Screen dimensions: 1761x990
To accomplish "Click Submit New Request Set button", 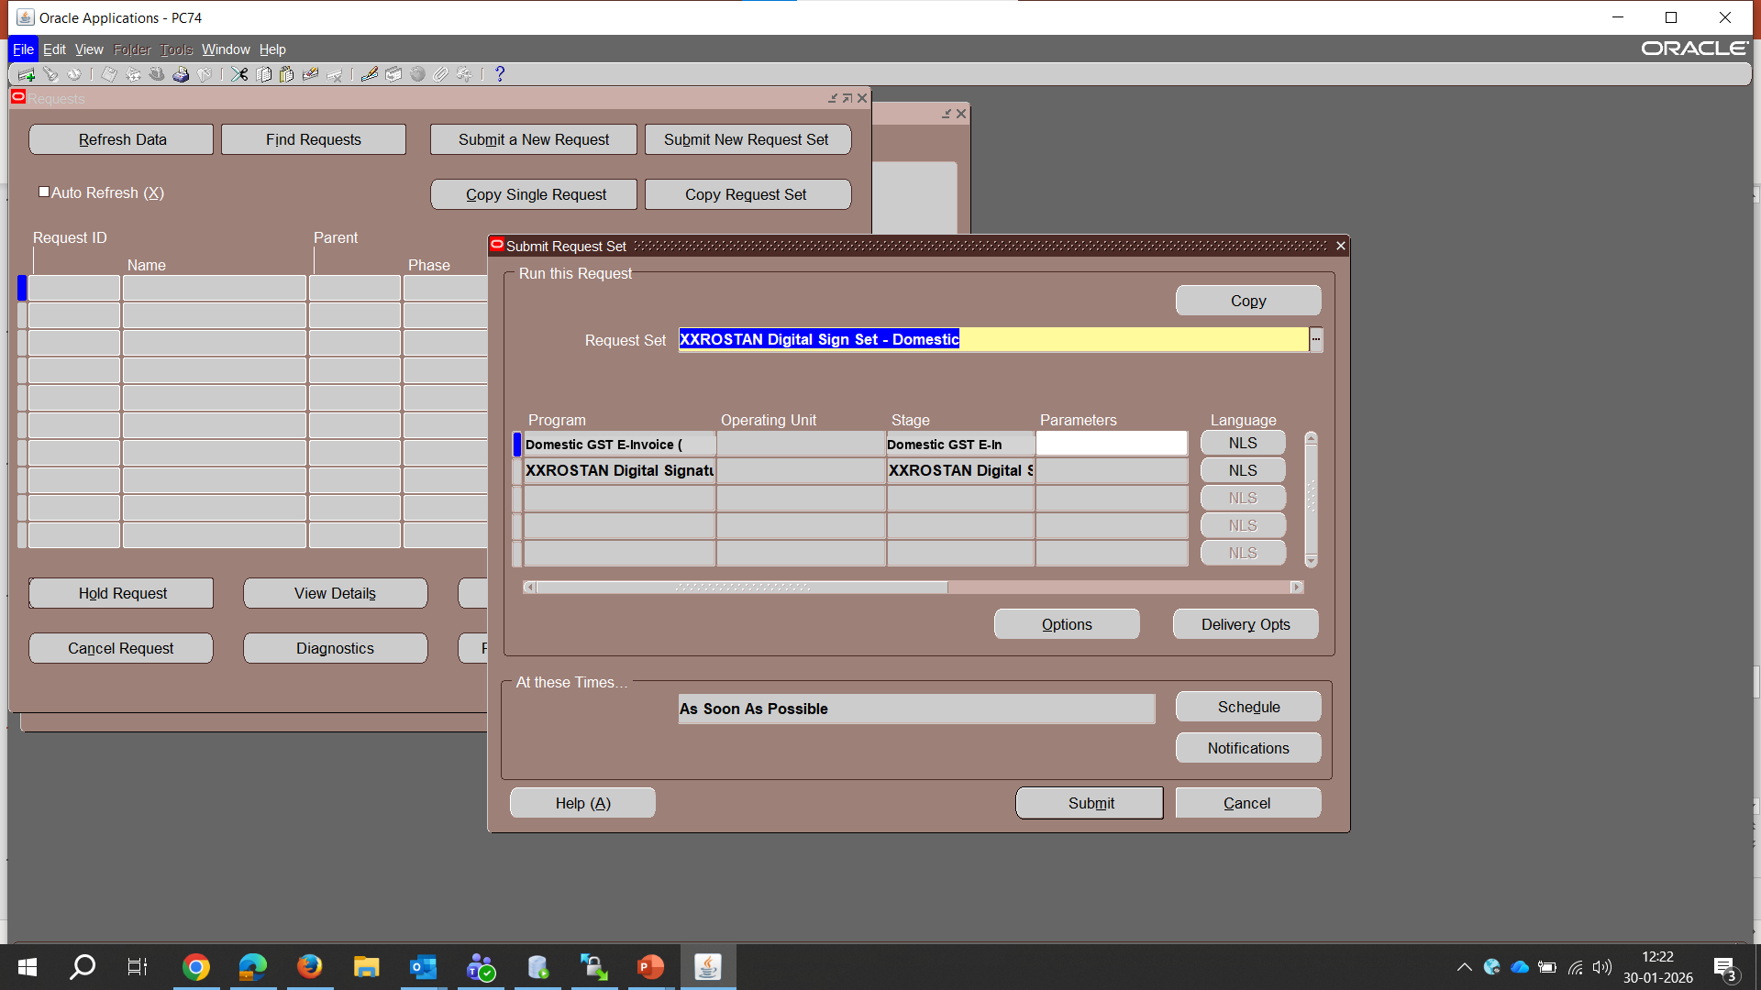I will 748,139.
